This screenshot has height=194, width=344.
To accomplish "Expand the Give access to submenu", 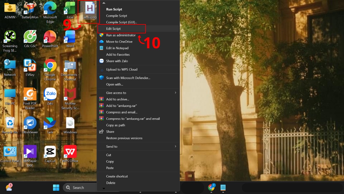I will point(138,93).
